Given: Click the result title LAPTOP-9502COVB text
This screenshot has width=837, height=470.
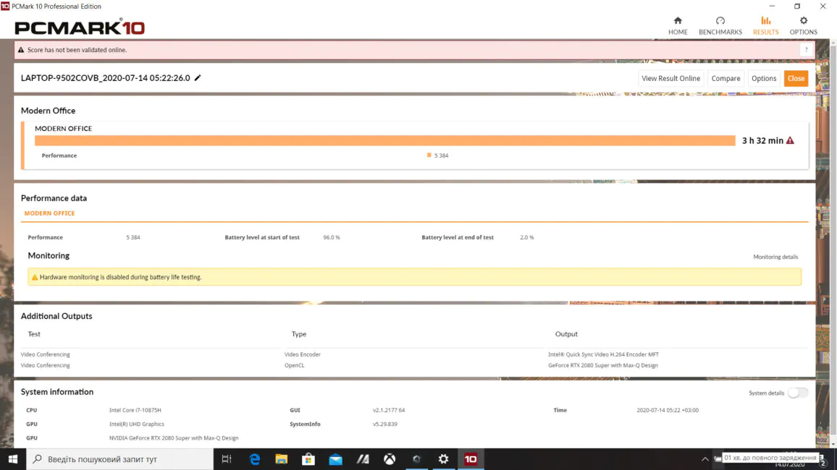Looking at the screenshot, I should (105, 78).
